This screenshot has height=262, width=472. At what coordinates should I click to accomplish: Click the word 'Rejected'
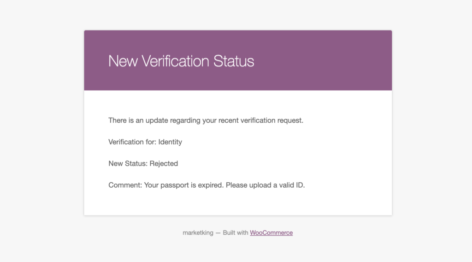(x=164, y=164)
